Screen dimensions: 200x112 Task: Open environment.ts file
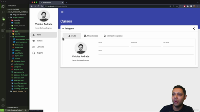point(22,42)
